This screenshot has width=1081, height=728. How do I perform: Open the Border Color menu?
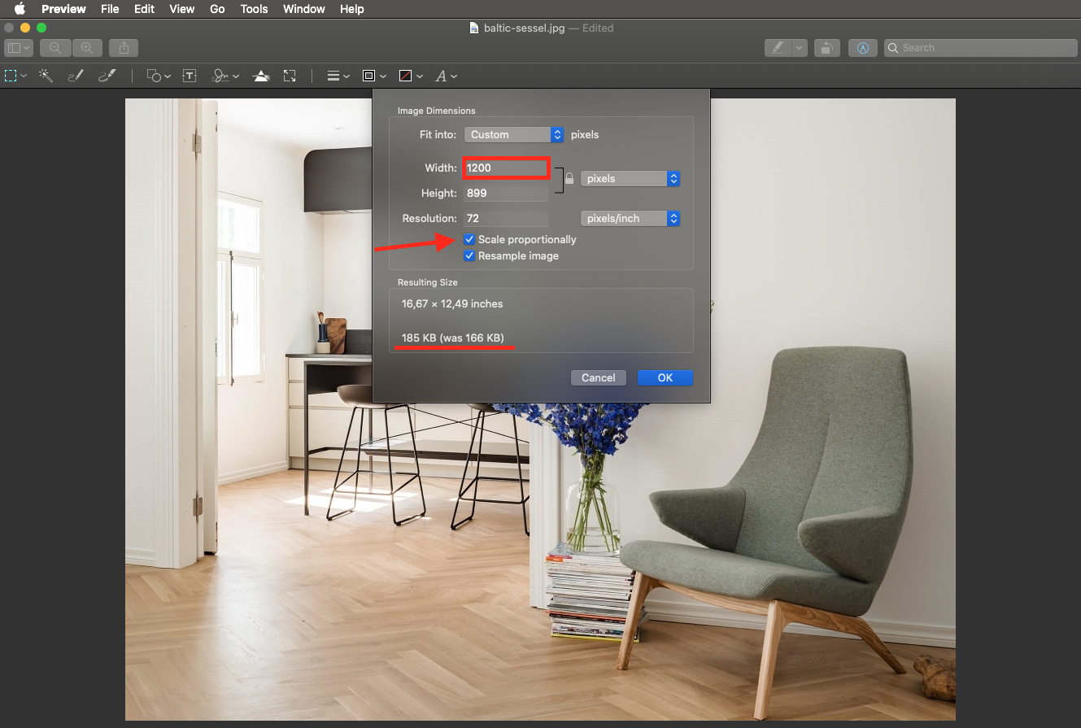[373, 76]
